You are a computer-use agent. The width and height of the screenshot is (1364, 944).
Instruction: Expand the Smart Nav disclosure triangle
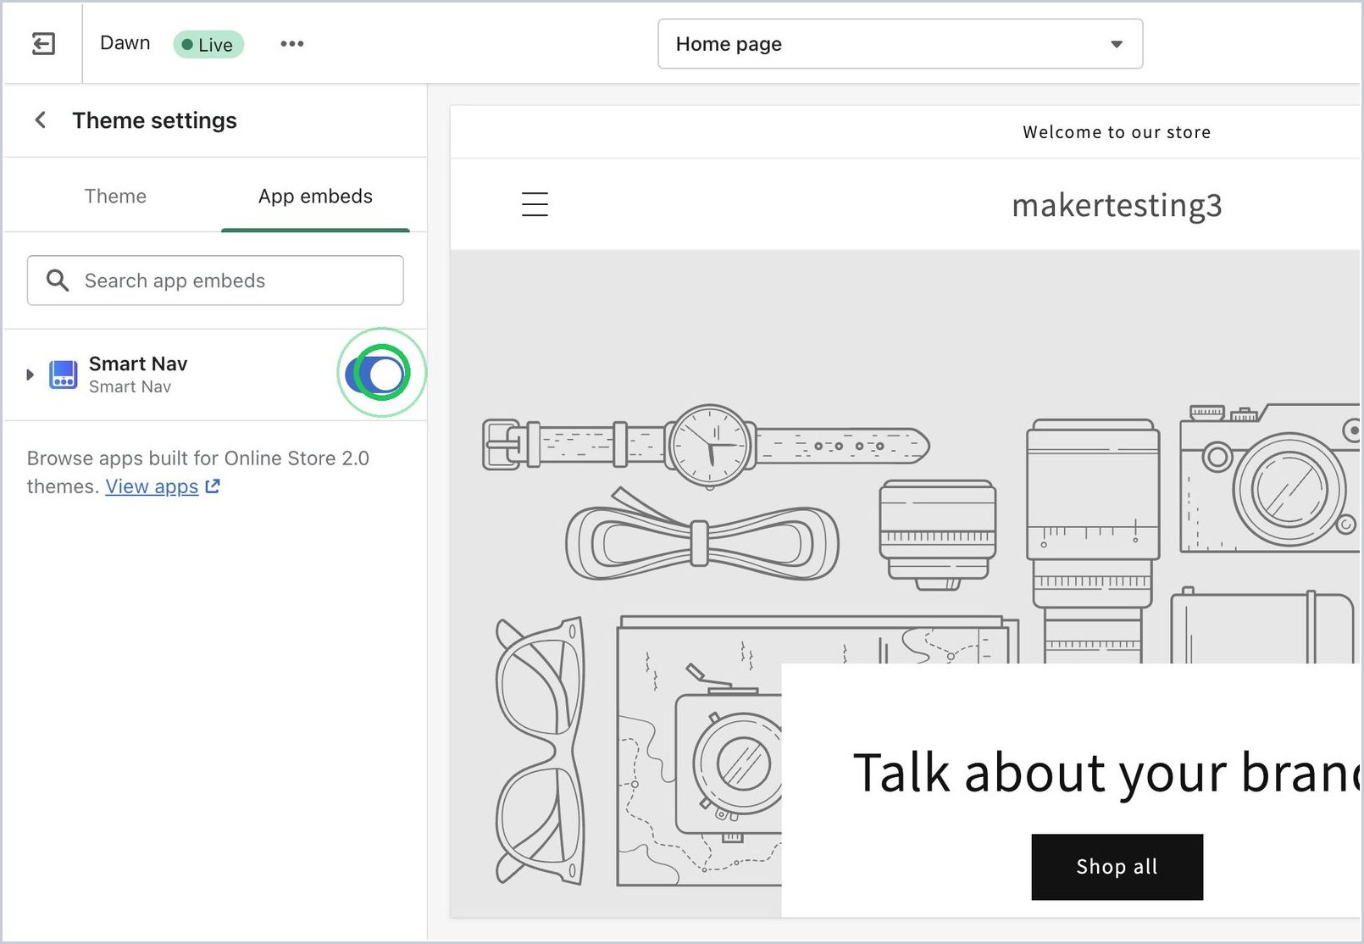click(30, 374)
